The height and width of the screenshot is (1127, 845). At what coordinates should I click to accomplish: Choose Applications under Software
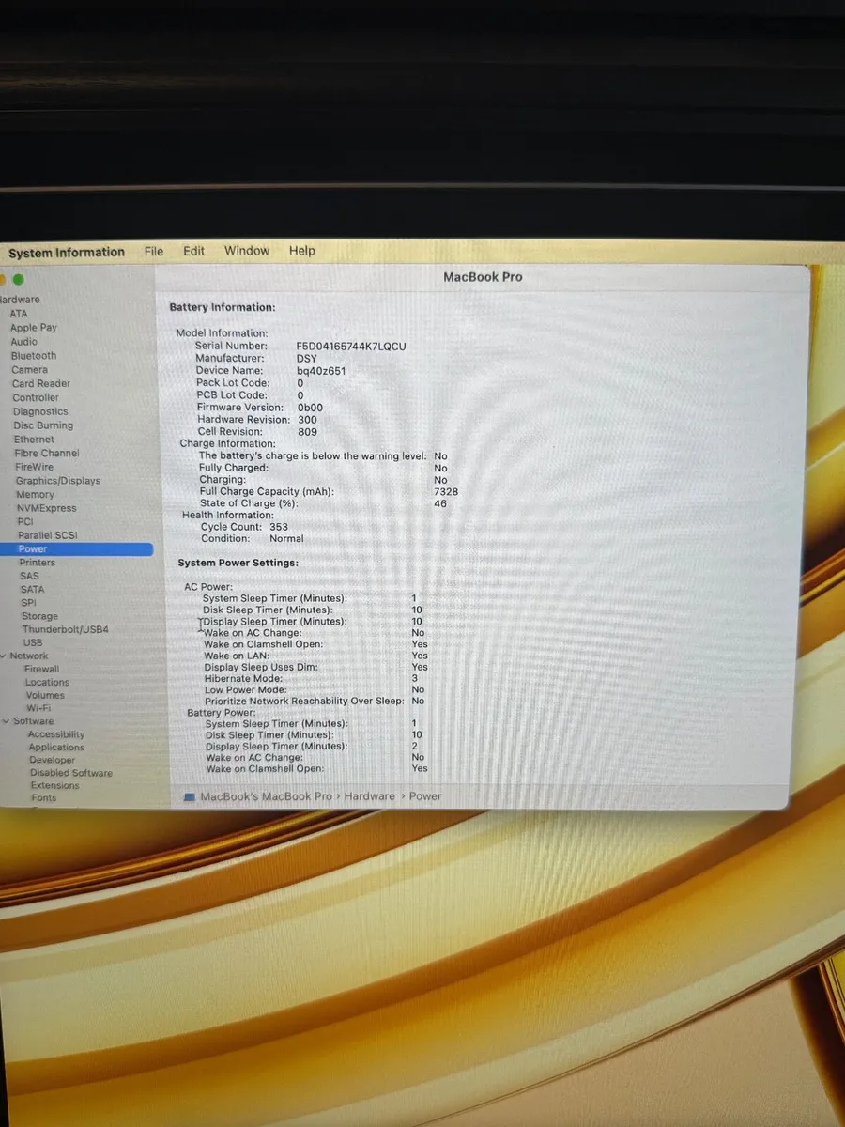point(56,748)
